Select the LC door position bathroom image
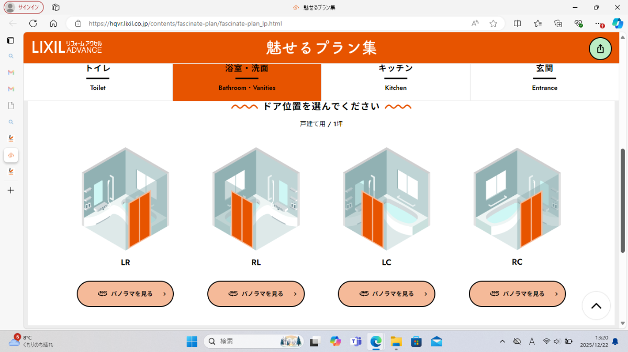 pyautogui.click(x=386, y=198)
